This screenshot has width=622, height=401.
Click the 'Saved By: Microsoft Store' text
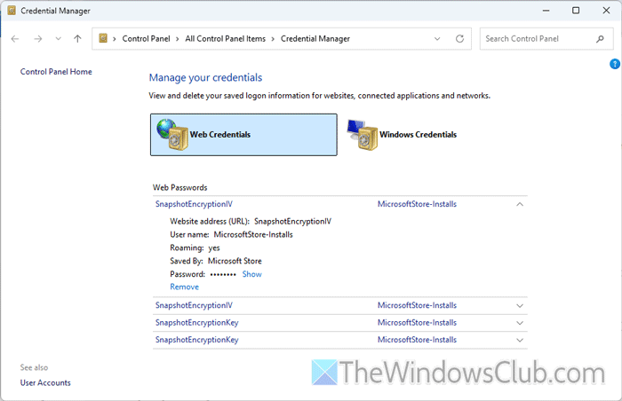[x=216, y=261]
